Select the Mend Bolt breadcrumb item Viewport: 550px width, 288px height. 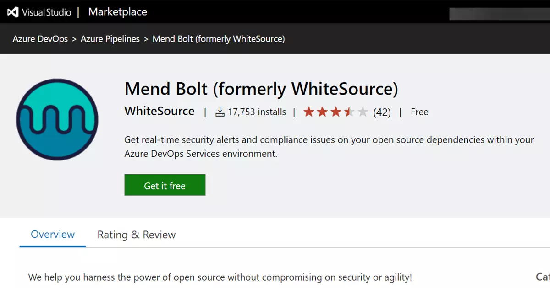coord(219,39)
